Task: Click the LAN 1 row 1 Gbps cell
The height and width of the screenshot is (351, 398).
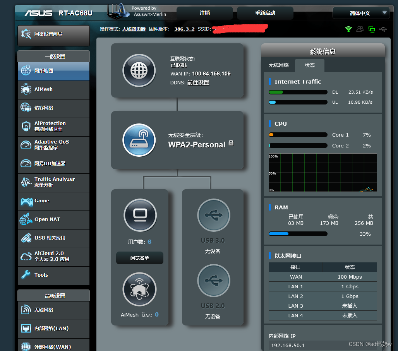Action: (350, 286)
